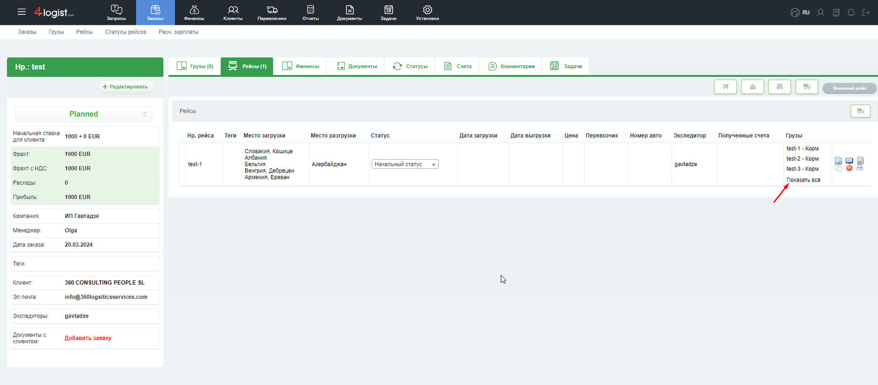Viewport: 878px width, 385px height.
Task: Open cargo test-2 - Корм
Action: 802,158
